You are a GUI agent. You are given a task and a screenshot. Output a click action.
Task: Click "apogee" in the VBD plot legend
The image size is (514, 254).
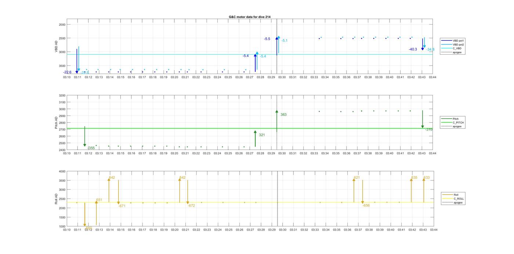coord(457,52)
